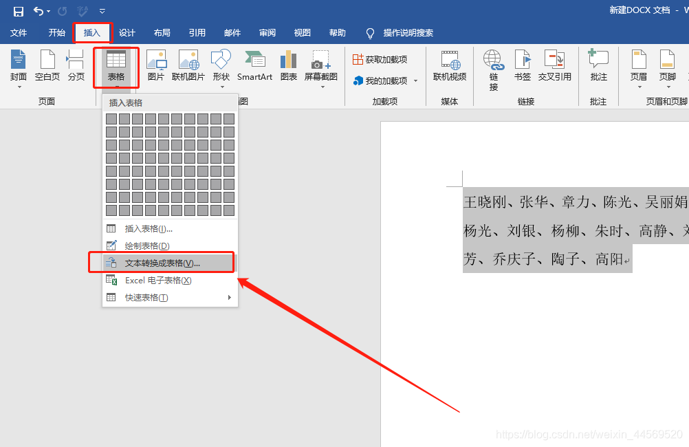This screenshot has width=689, height=447.
Task: Click 获取加载项 to get add-ins
Action: 380,59
